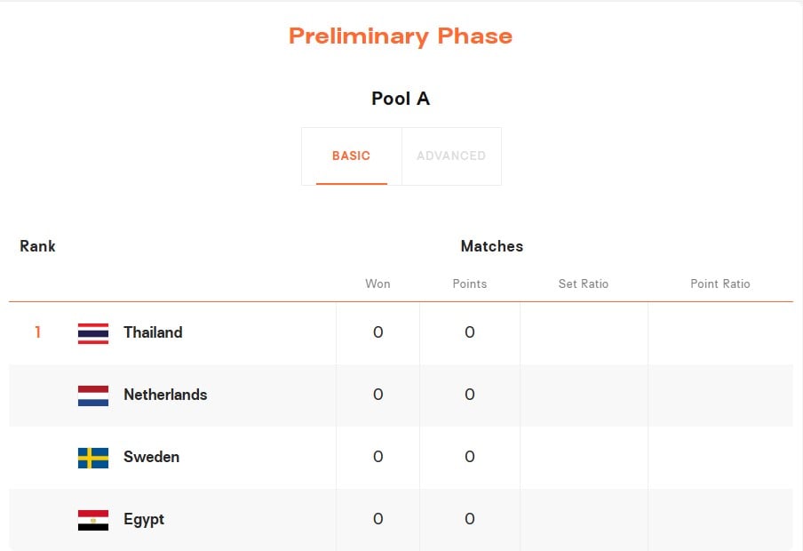Click the Preliminary Phase title
Screen dimensions: 803x551
[401, 36]
